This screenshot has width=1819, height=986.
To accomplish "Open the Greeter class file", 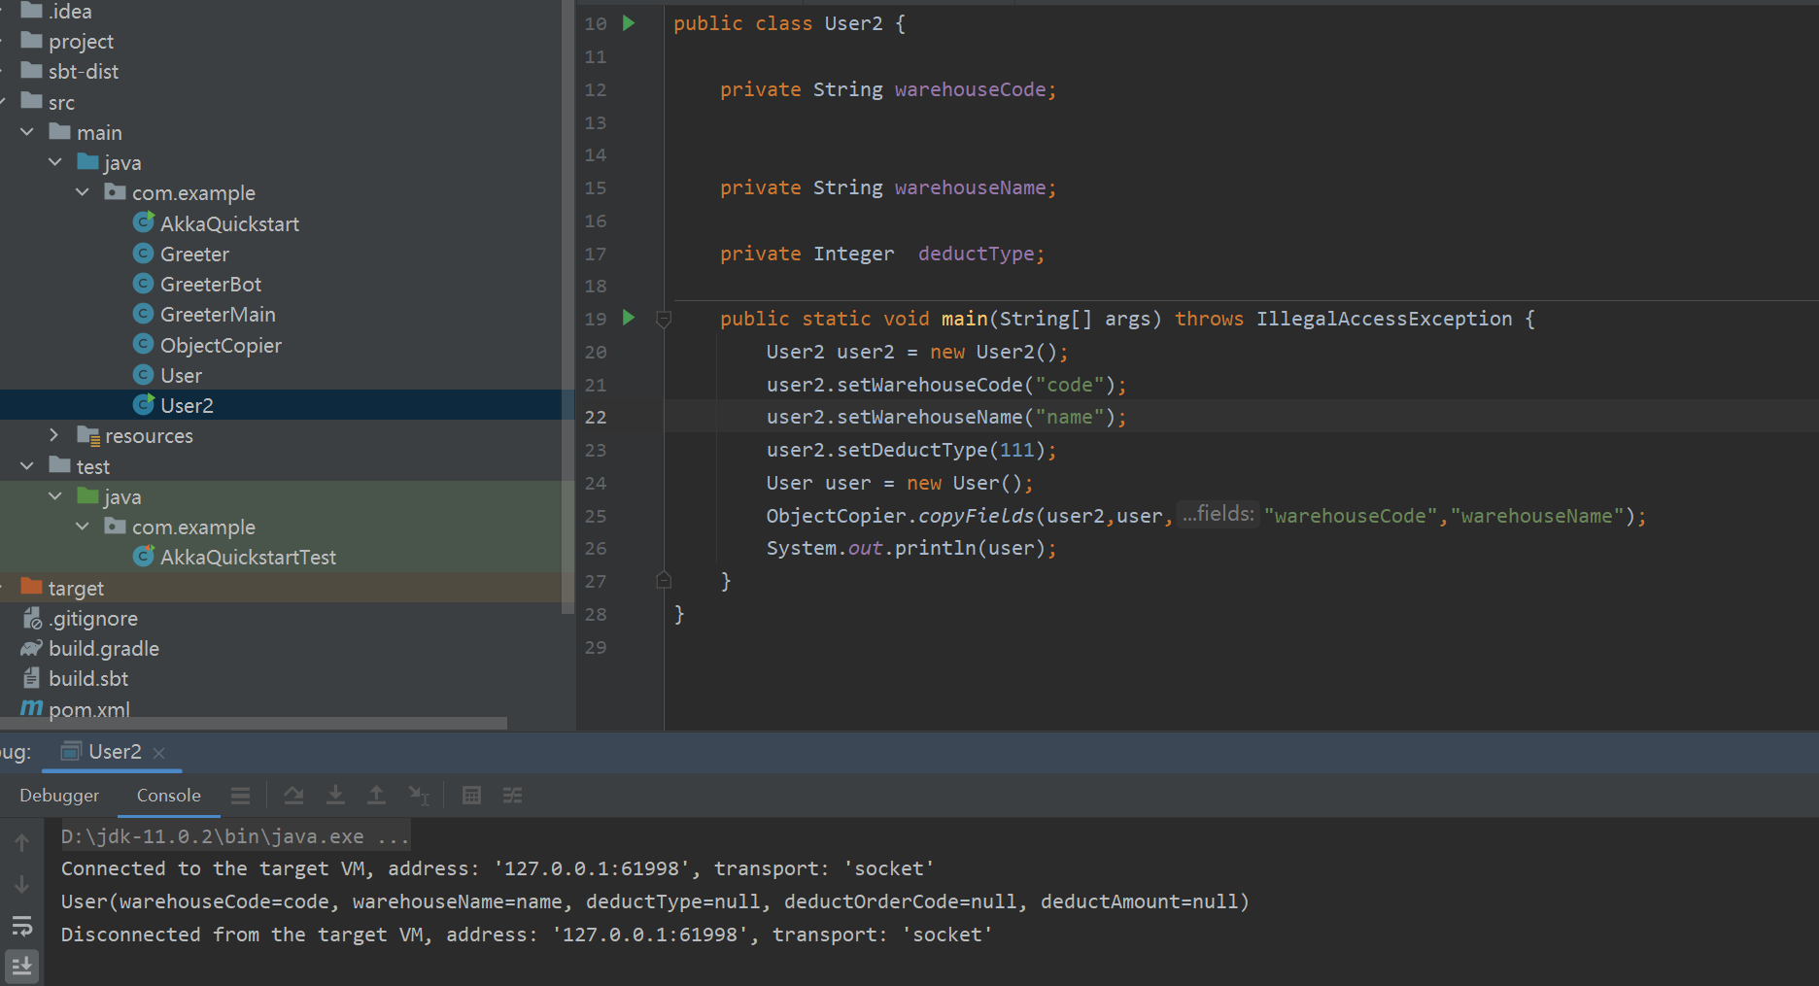I will [181, 254].
